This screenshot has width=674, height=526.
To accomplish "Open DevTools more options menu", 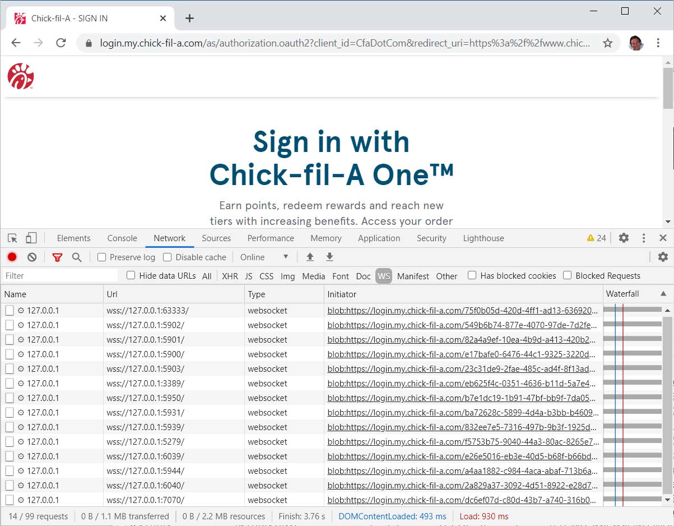I will [644, 238].
